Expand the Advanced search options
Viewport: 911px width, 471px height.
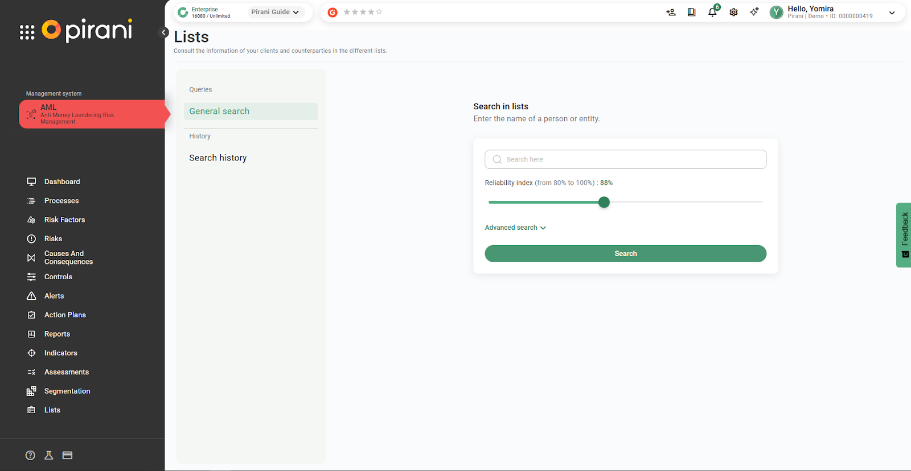[x=515, y=228]
